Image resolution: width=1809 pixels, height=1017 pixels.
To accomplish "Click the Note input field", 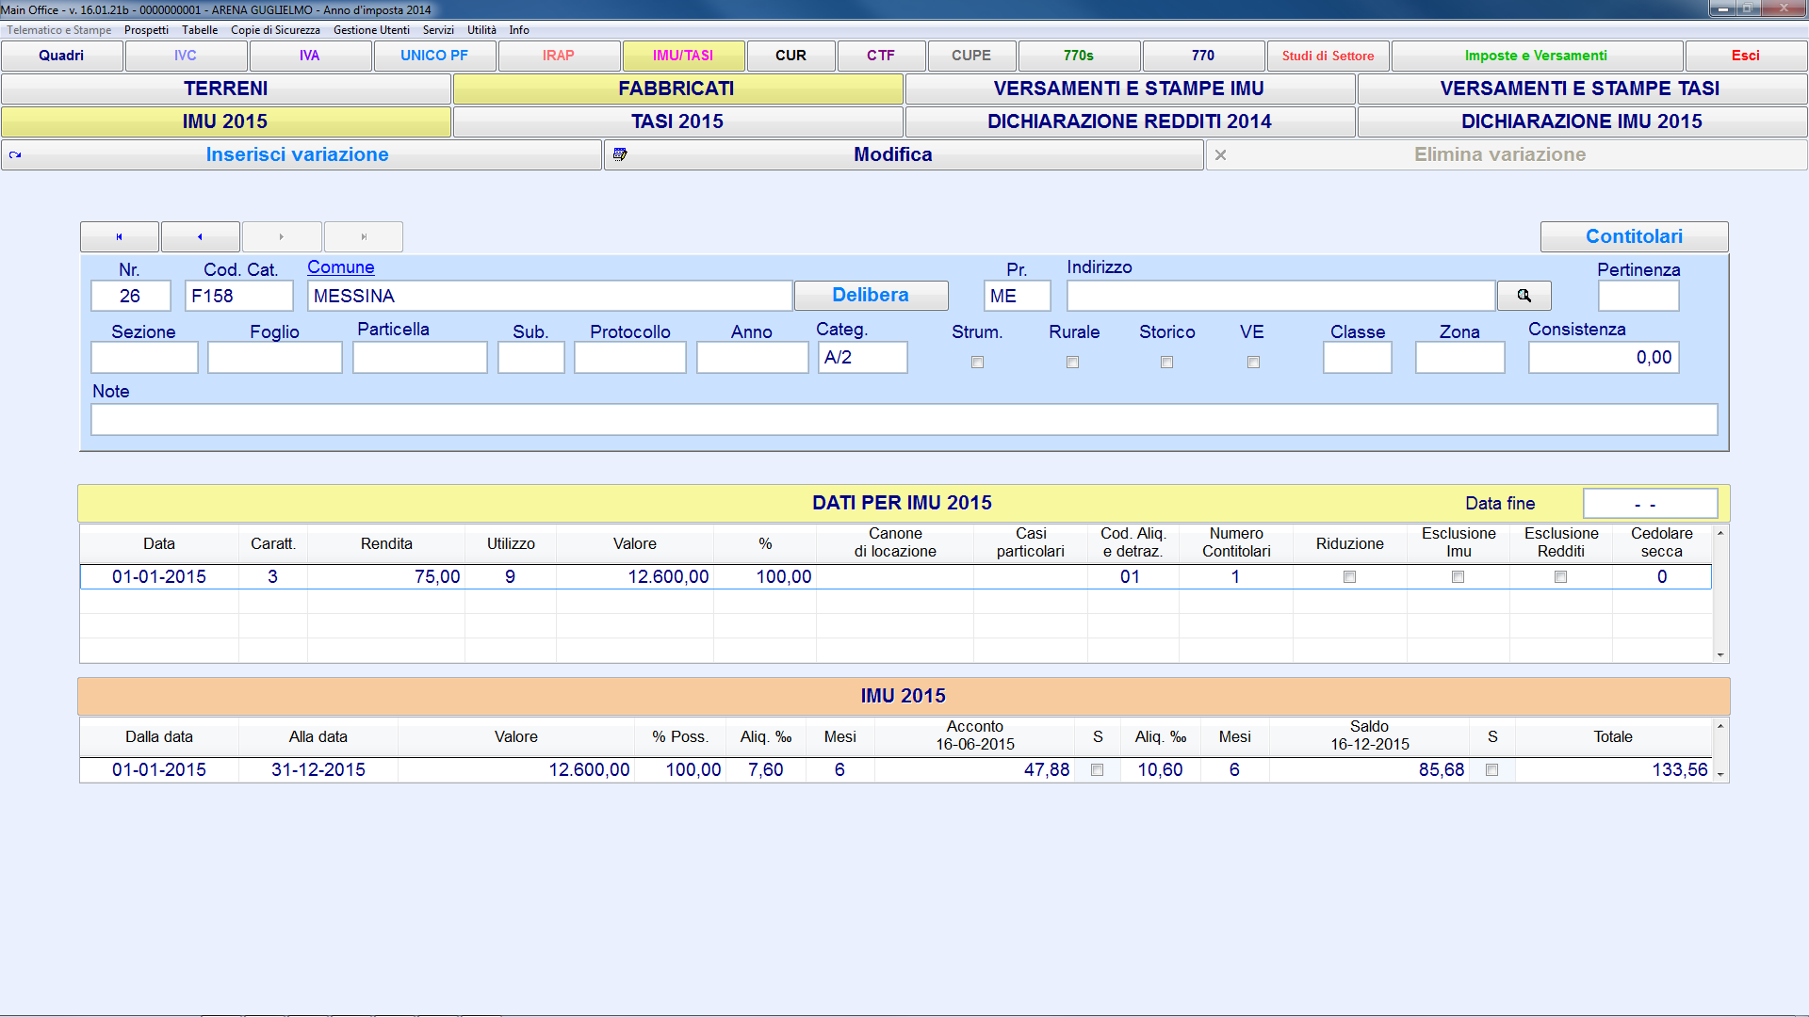I will (x=904, y=419).
